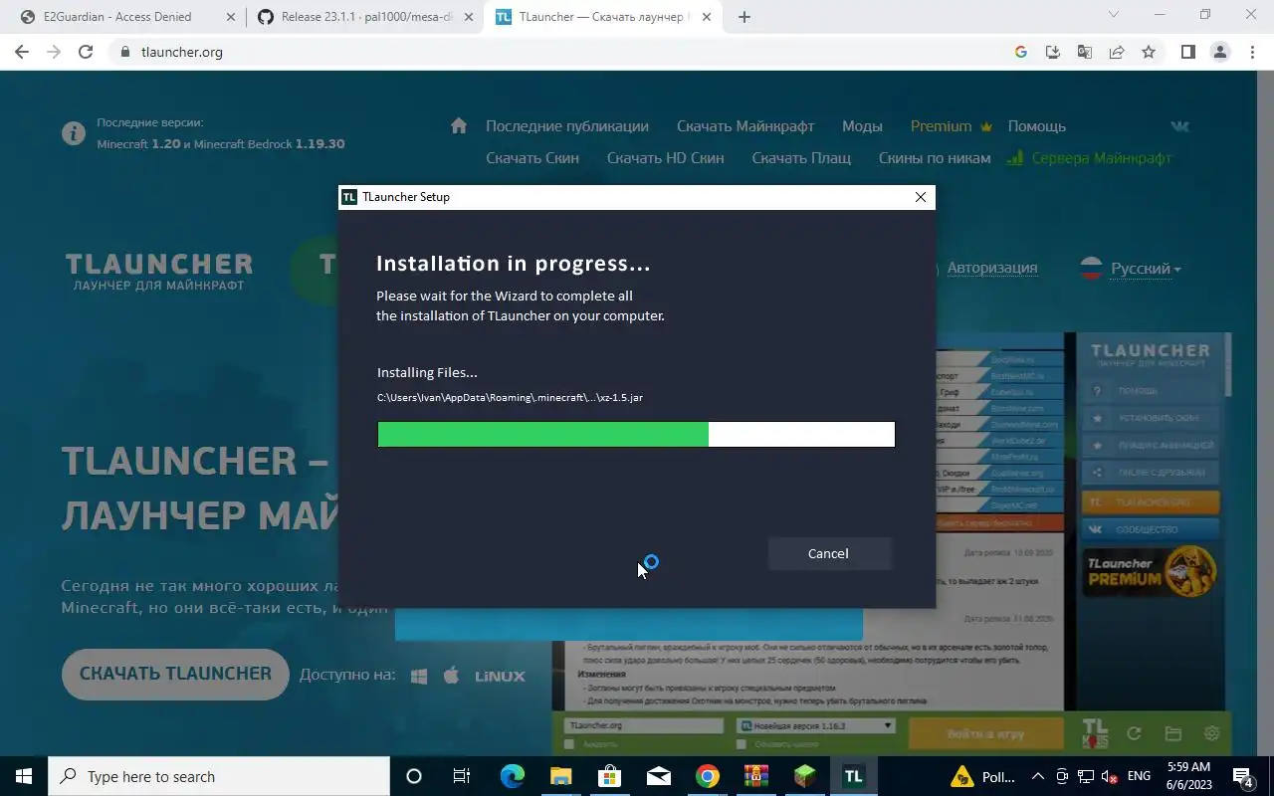Show hidden system tray icons
1274x796 pixels.
1037,776
